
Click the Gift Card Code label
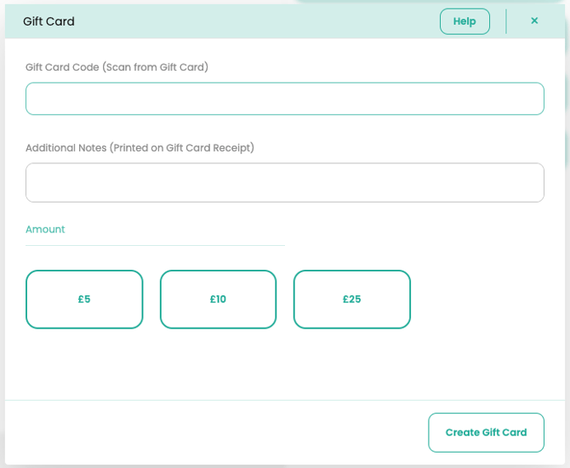coord(117,66)
